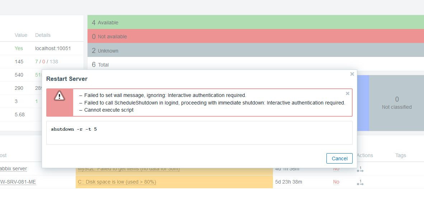The image size is (424, 219).
Task: Select the red Not available bar
Action: point(255,36)
